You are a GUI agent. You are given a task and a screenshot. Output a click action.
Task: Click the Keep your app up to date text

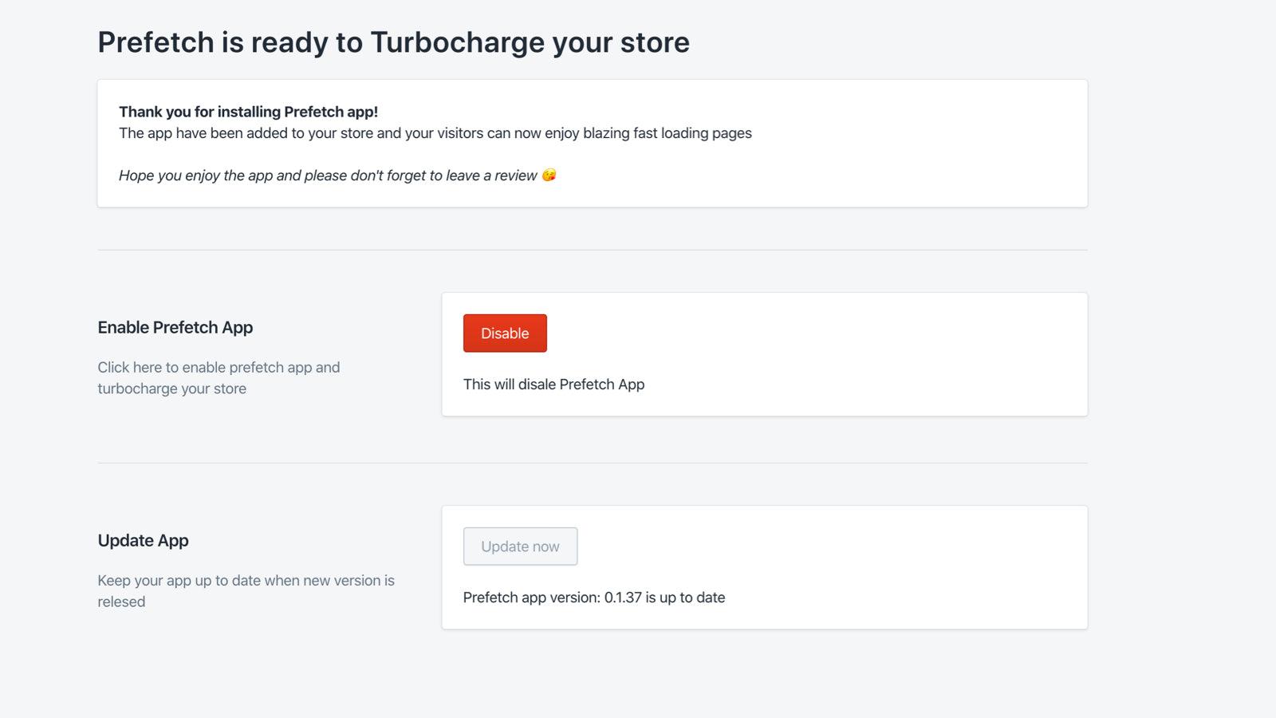tap(246, 590)
